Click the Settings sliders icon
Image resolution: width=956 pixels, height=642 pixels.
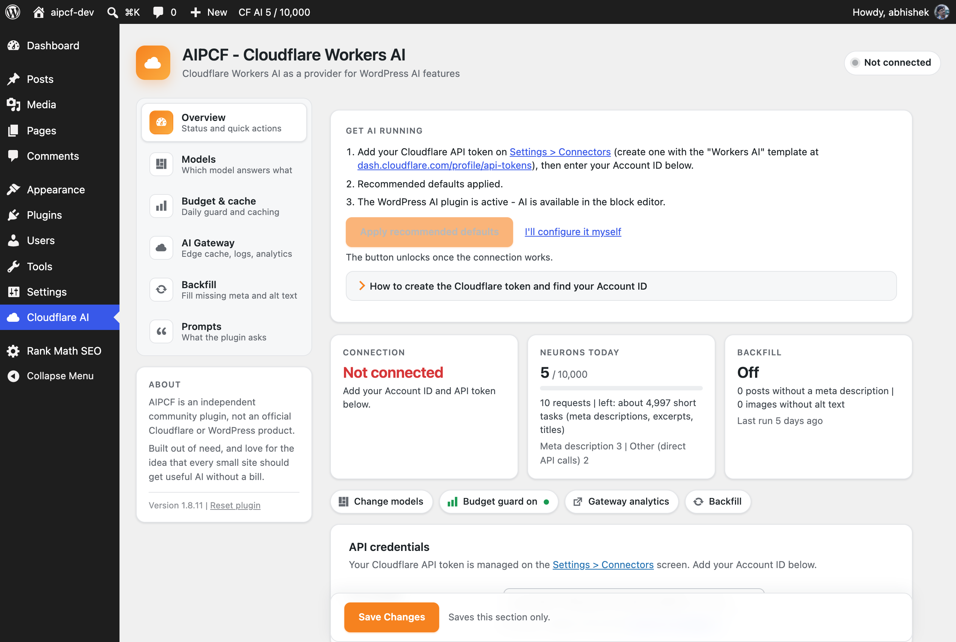[13, 292]
